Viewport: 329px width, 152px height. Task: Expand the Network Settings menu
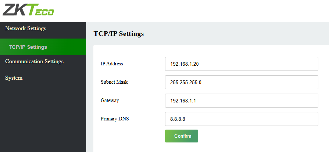pos(26,28)
